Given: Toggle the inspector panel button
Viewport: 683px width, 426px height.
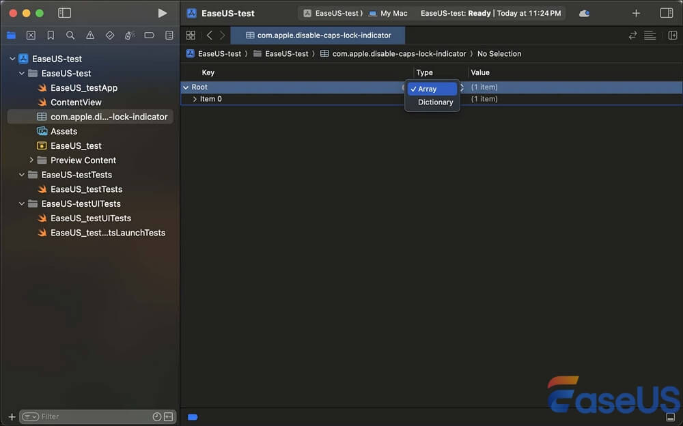Looking at the screenshot, I should coord(667,13).
